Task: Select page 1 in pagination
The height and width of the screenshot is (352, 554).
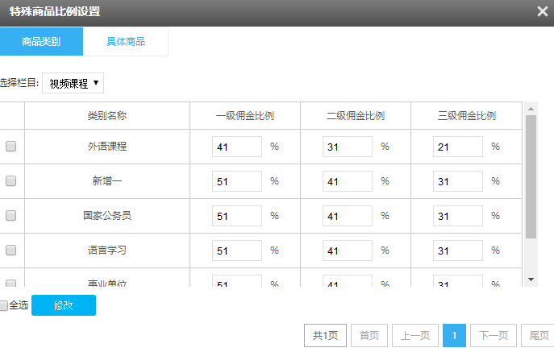Action: pyautogui.click(x=454, y=336)
